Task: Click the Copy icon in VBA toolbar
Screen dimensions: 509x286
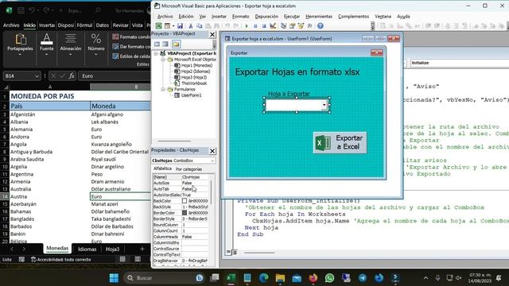Action: point(200,26)
